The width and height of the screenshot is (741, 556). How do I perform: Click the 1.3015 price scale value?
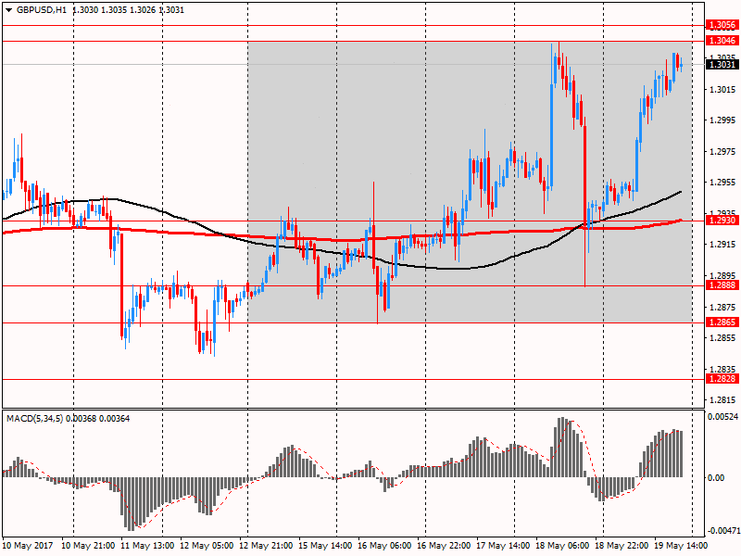[x=722, y=90]
